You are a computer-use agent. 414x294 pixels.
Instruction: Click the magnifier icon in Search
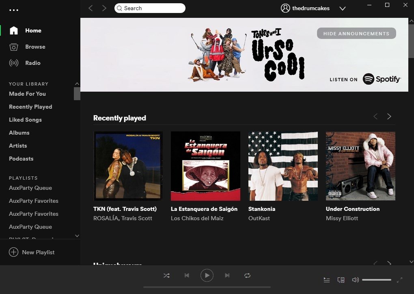click(119, 8)
